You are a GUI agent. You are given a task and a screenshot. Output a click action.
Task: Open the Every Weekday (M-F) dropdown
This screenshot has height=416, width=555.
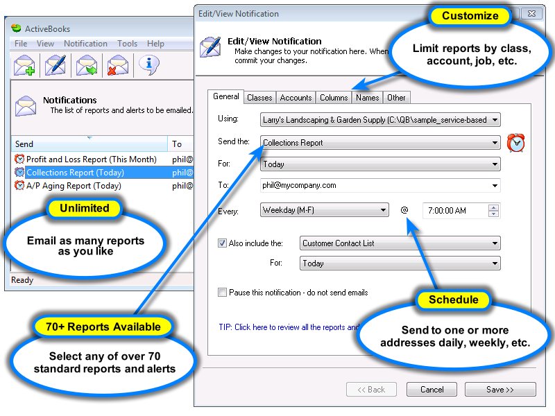324,210
